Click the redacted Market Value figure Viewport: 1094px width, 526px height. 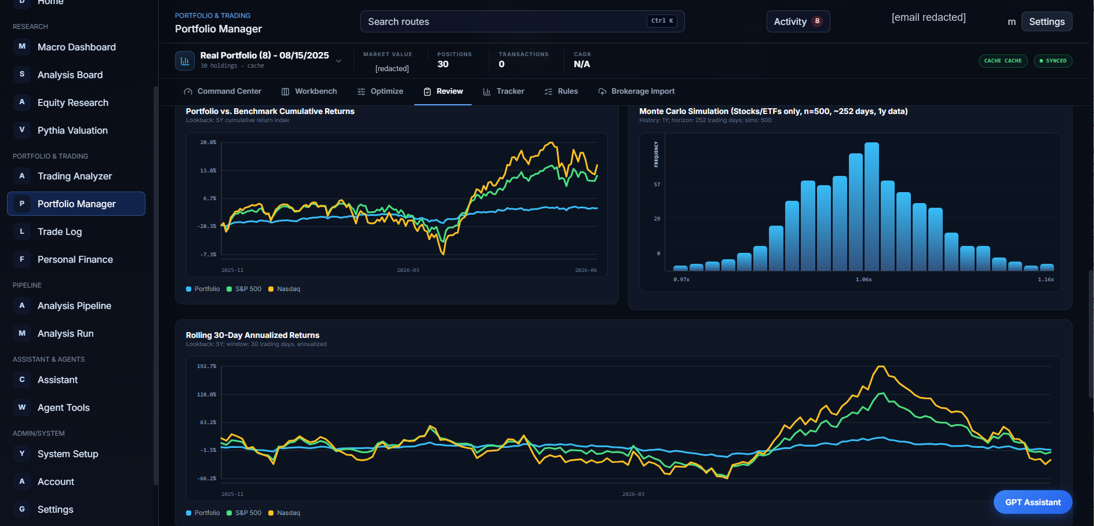392,68
